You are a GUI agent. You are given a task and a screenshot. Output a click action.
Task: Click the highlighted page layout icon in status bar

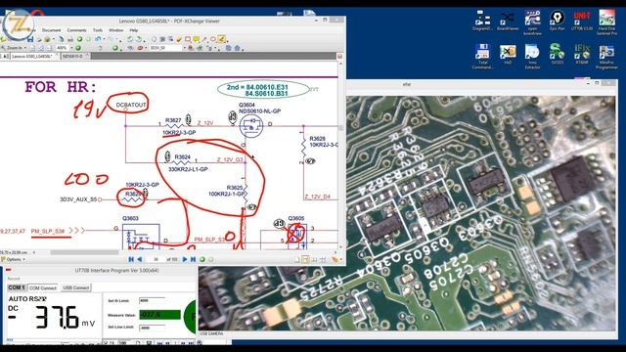click(305, 260)
